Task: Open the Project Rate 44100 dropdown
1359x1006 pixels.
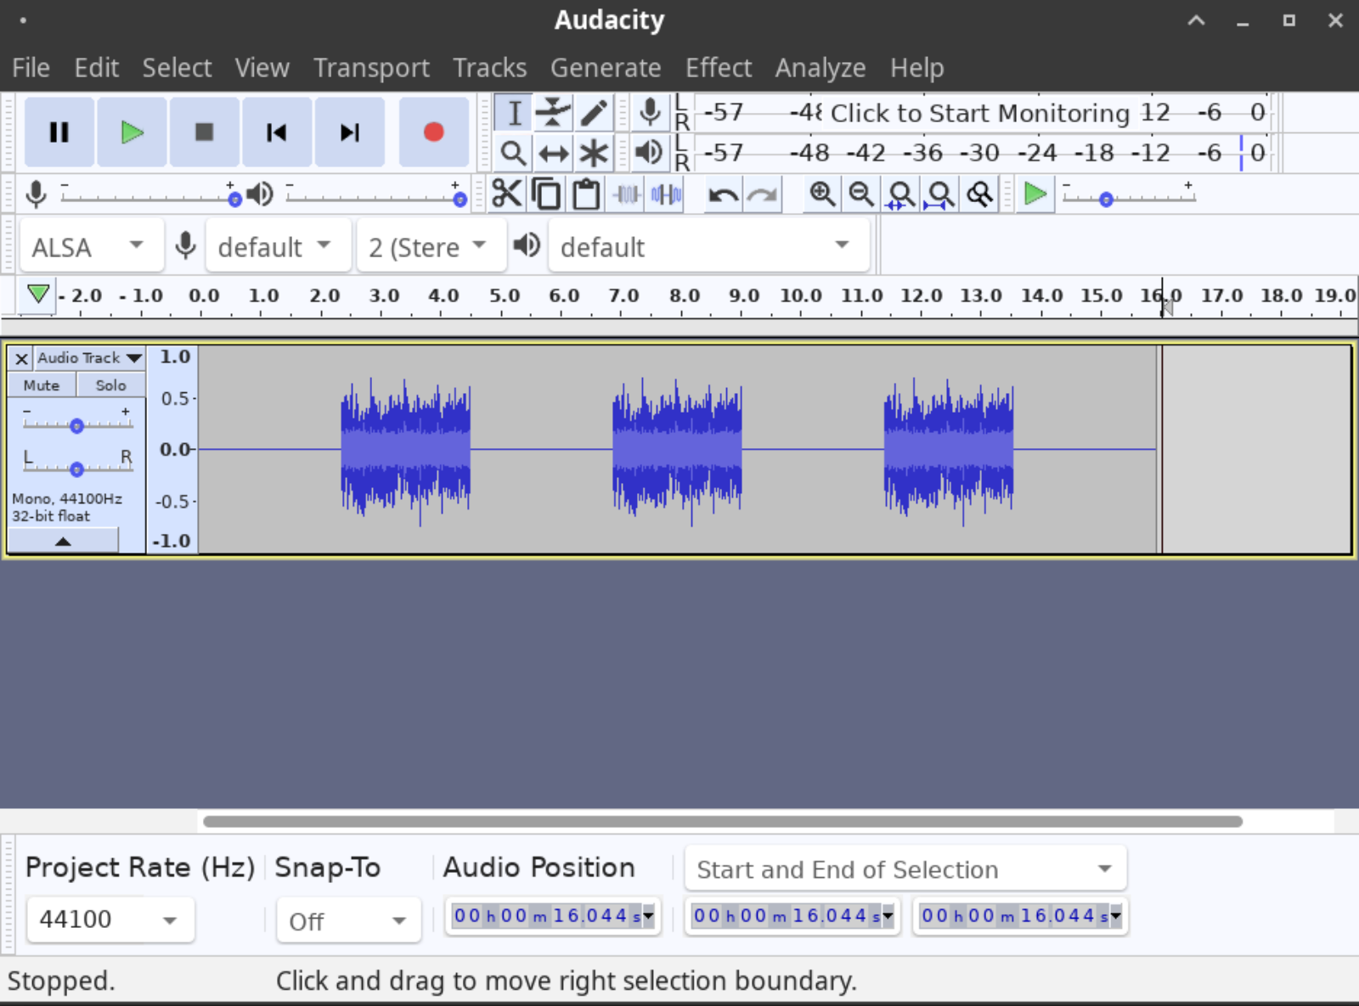Action: point(110,919)
